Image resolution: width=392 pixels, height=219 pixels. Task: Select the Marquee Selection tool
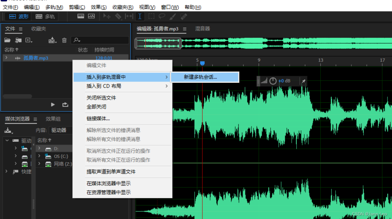pos(151,16)
